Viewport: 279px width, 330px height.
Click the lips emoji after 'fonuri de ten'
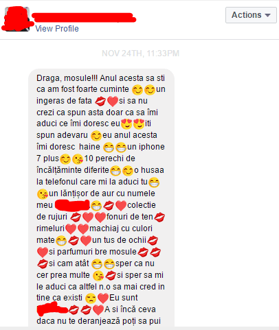159,217
